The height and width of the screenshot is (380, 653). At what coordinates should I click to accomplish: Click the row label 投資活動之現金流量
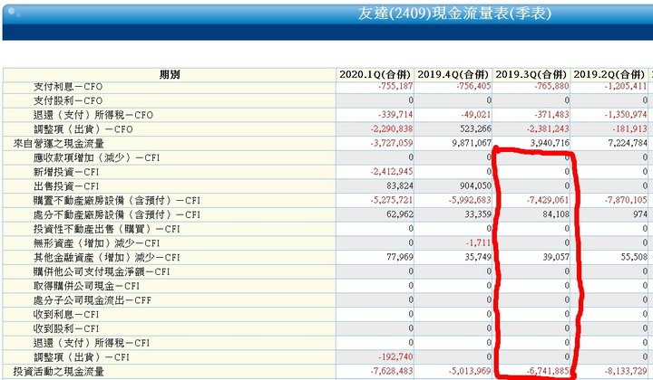[59, 371]
